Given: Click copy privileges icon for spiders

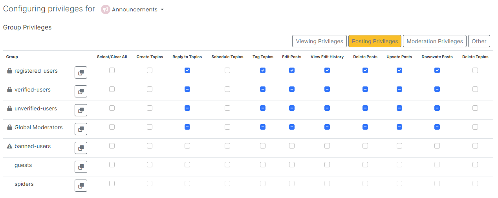Looking at the screenshot, I should [81, 186].
